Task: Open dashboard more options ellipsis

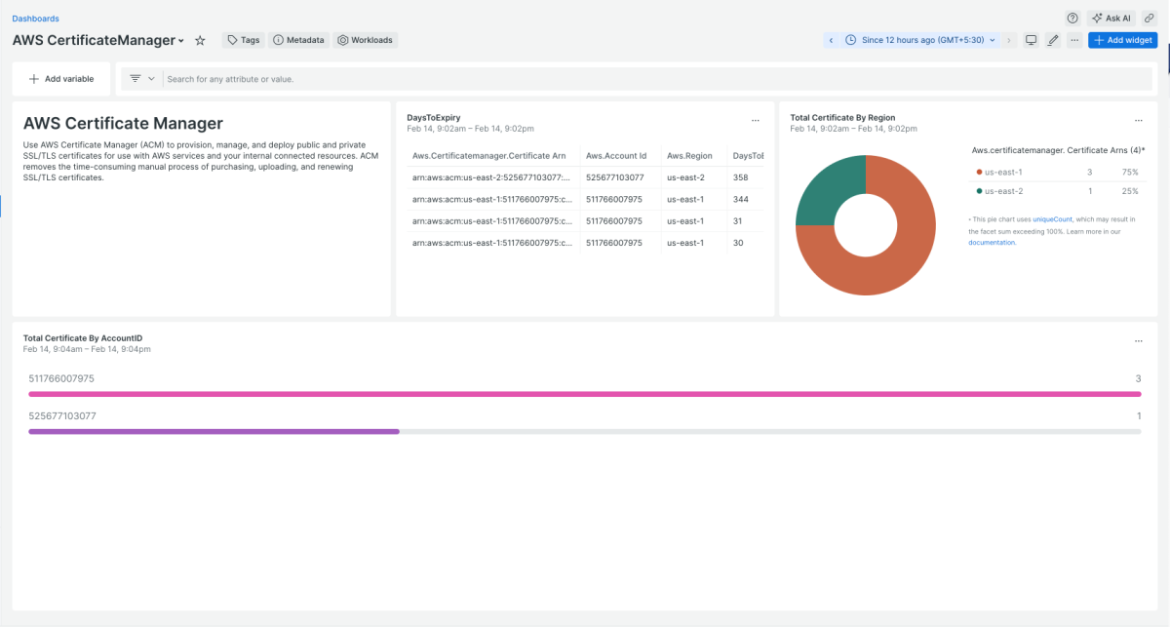Action: (x=1074, y=40)
